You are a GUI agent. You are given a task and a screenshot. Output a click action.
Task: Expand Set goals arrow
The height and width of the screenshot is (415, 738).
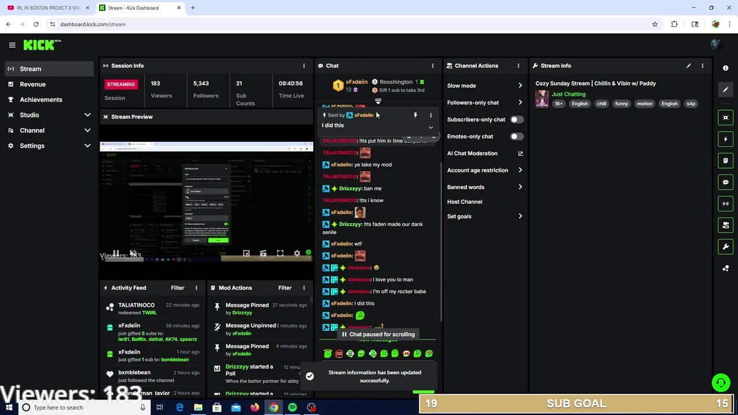click(x=520, y=216)
